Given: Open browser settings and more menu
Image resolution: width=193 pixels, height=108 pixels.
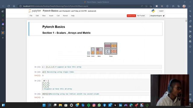Looking at the screenshot, I should (190, 6).
